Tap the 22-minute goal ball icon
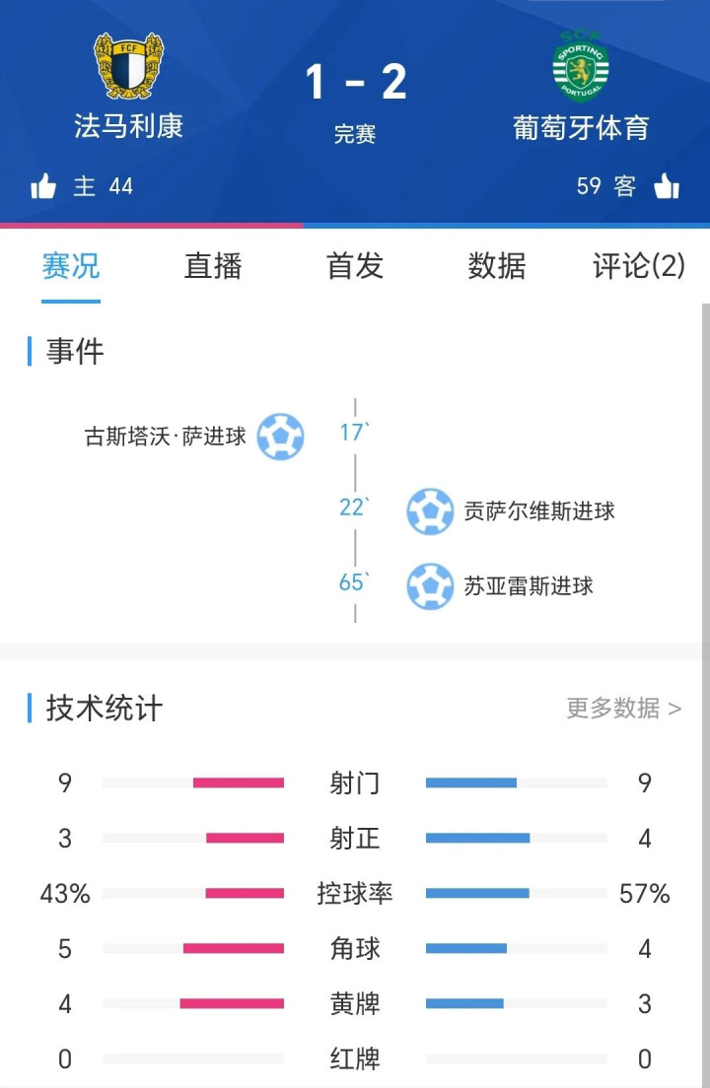Image resolution: width=710 pixels, height=1088 pixels. point(430,511)
